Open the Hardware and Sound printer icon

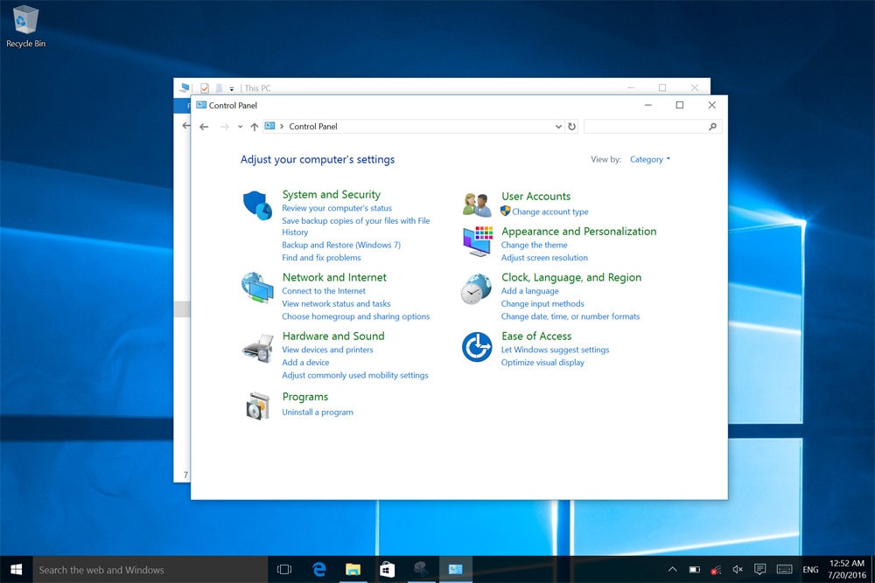click(257, 347)
